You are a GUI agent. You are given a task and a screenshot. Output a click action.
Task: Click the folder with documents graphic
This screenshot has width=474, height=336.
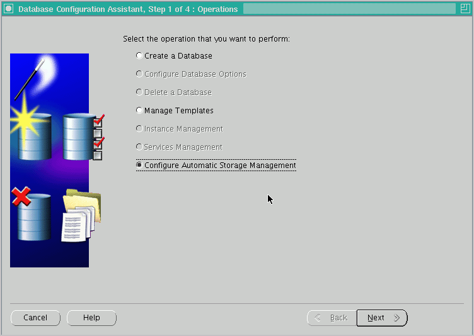pos(81,216)
